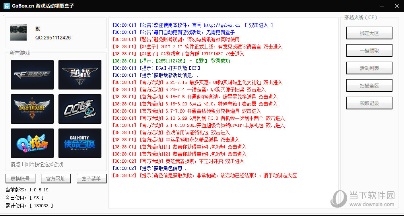
Task: Click the 扫描全区 button
Action: (x=369, y=86)
